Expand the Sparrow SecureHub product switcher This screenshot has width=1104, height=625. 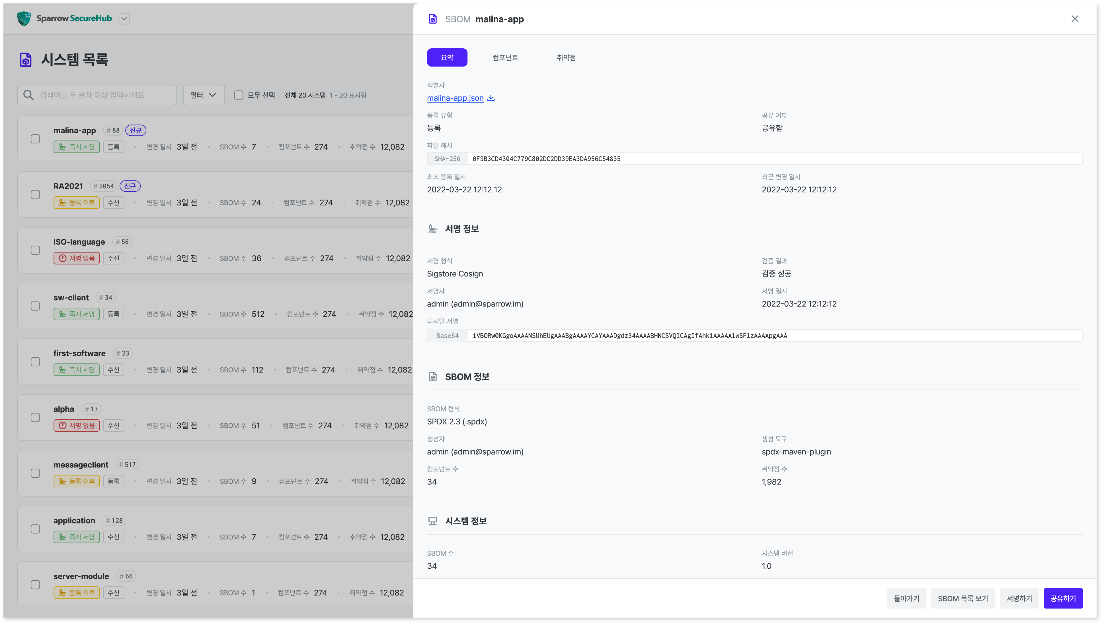click(124, 18)
